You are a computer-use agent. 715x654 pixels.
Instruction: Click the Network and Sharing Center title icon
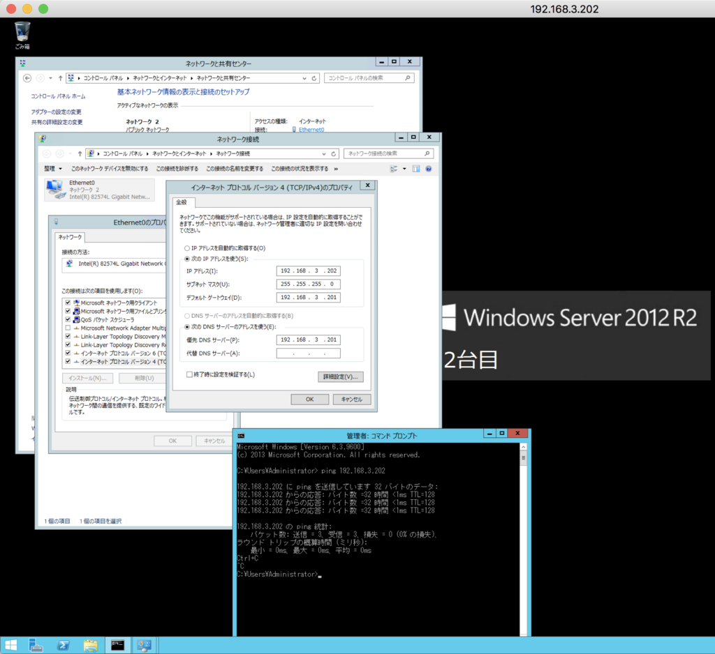click(x=23, y=63)
